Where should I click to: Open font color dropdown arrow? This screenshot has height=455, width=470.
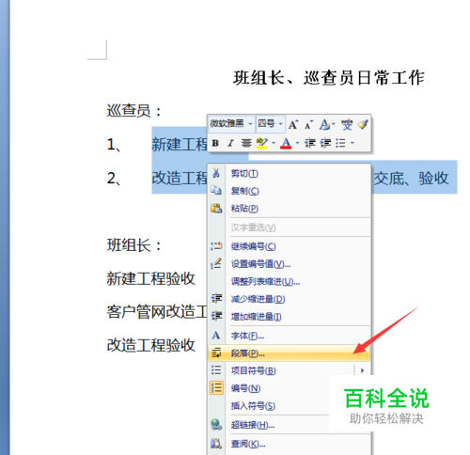[297, 143]
